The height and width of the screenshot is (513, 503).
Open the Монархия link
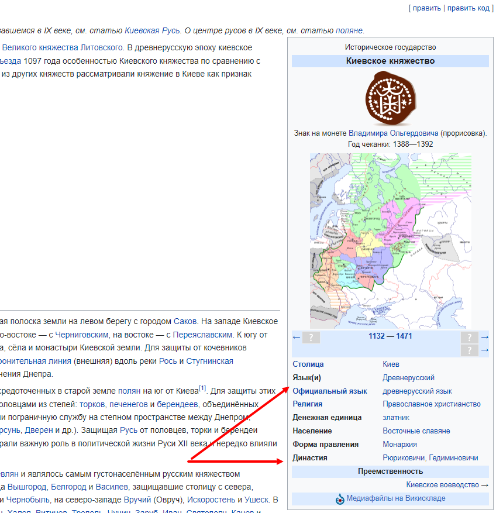(399, 445)
